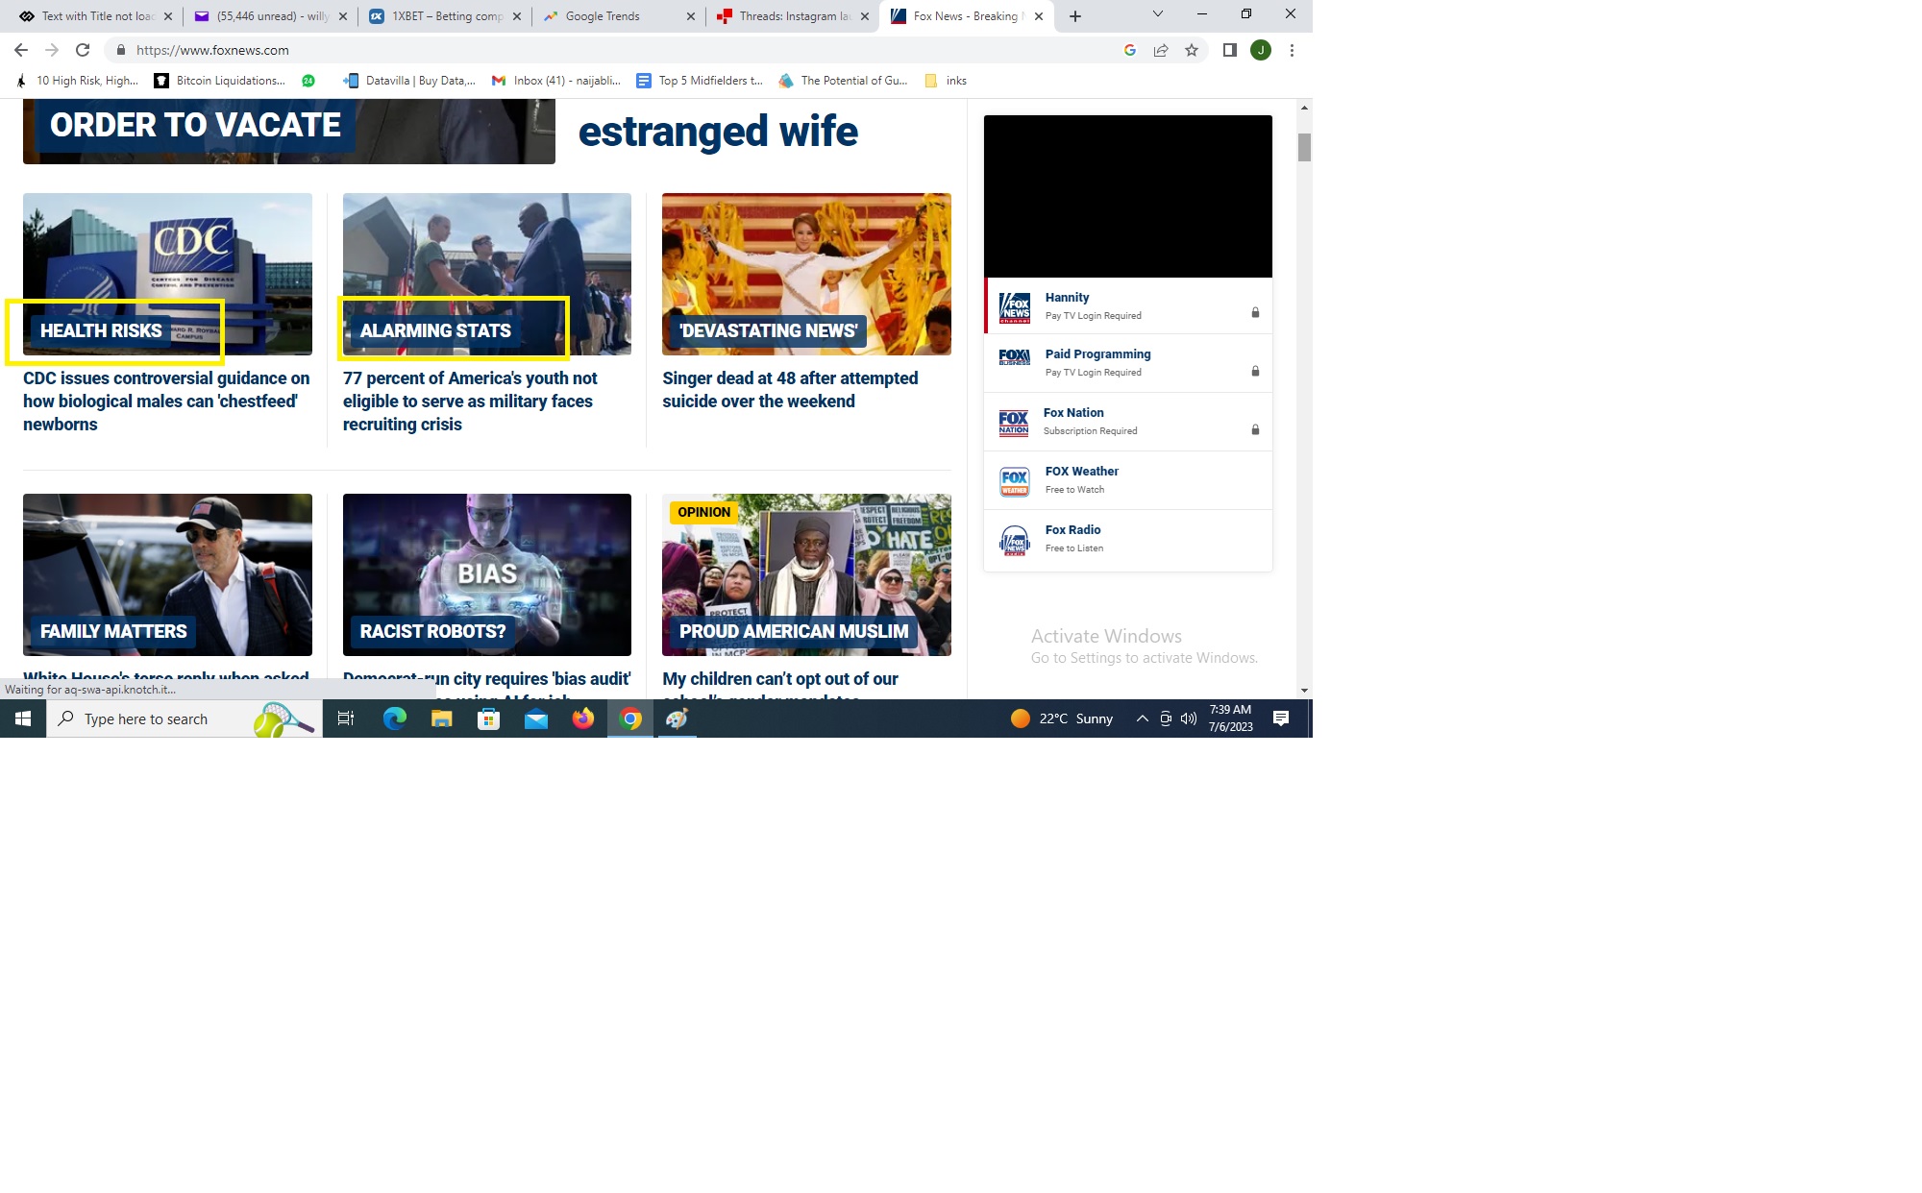This screenshot has width=1922, height=1193.
Task: Open the weather 22°C Sunny widget
Action: click(x=1062, y=718)
